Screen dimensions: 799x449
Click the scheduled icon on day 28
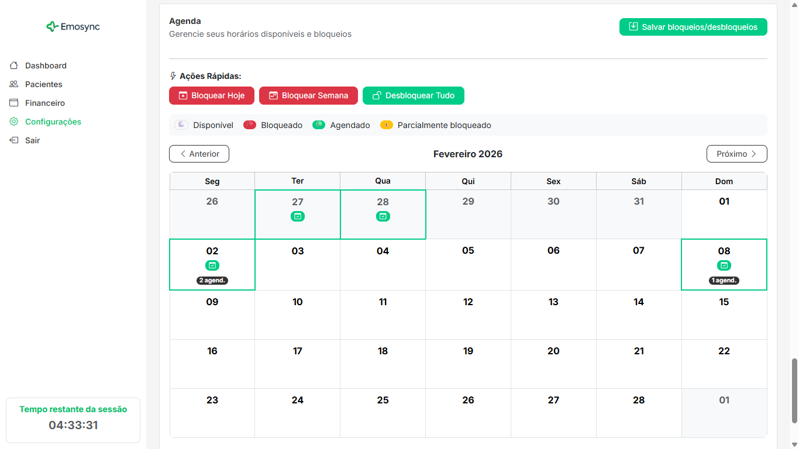[383, 216]
